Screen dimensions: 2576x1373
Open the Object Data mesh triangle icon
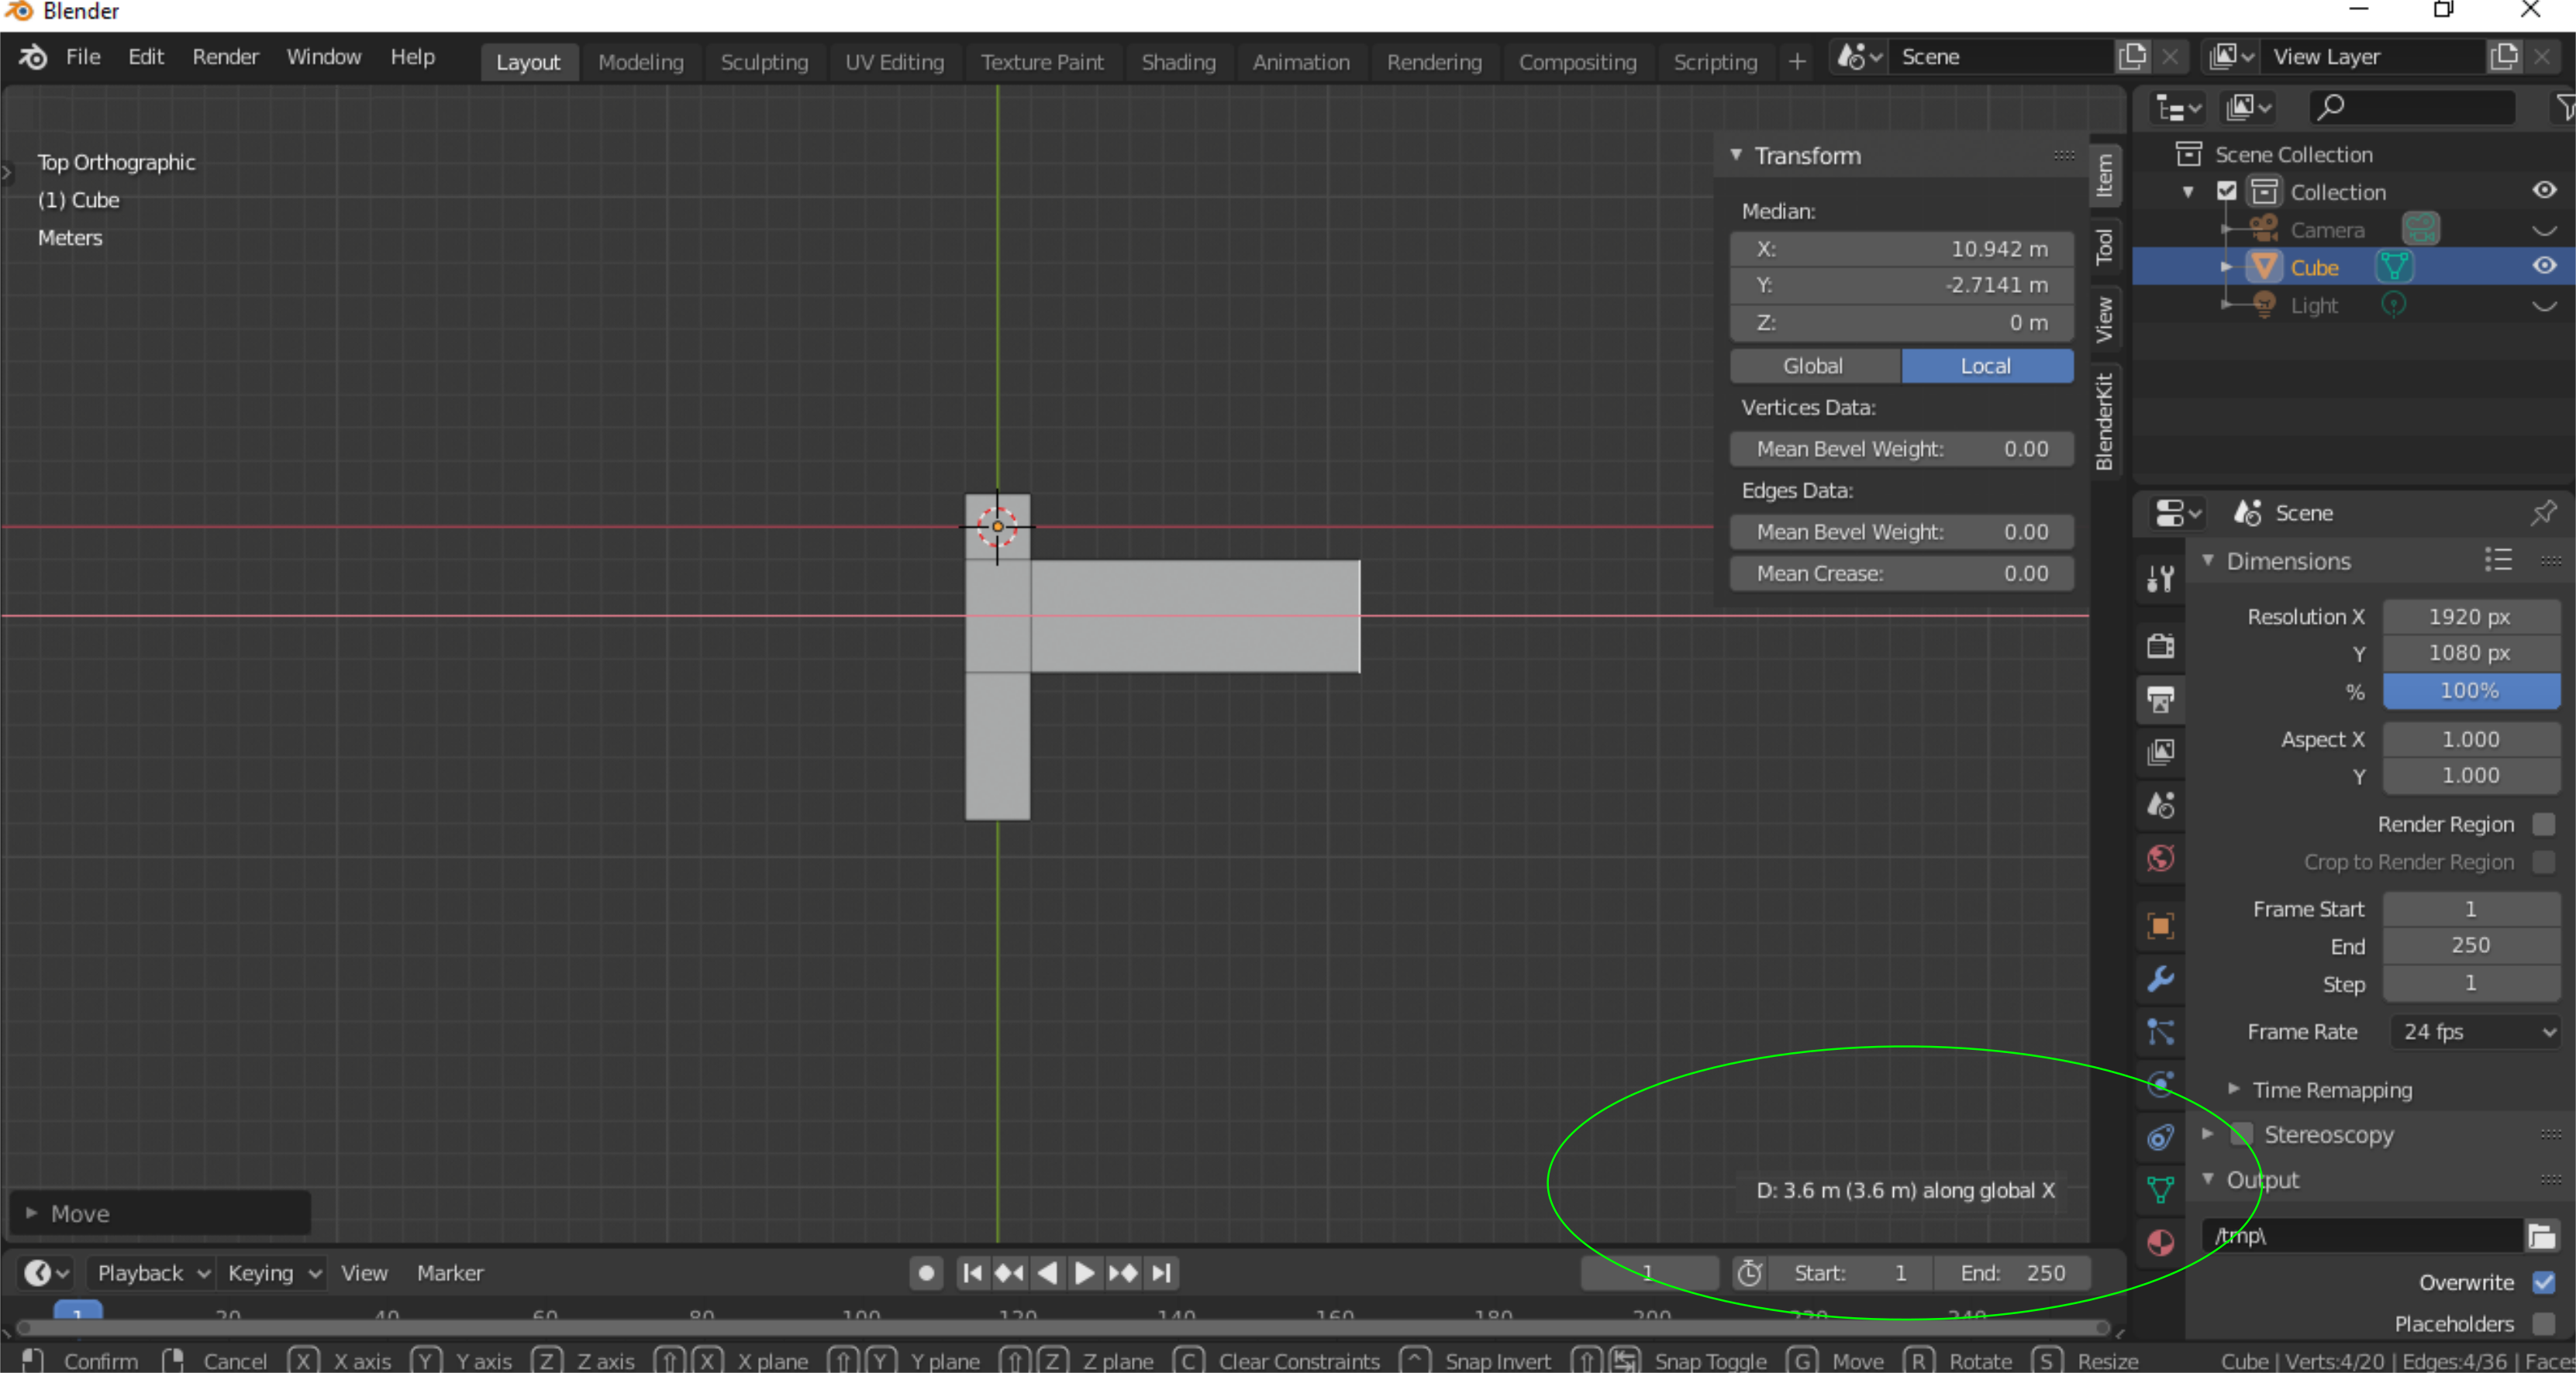[2160, 1189]
